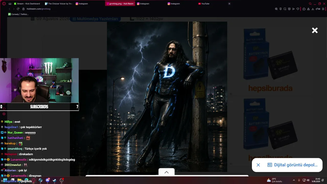Click username hatihatihati in chat

pyautogui.click(x=15, y=138)
